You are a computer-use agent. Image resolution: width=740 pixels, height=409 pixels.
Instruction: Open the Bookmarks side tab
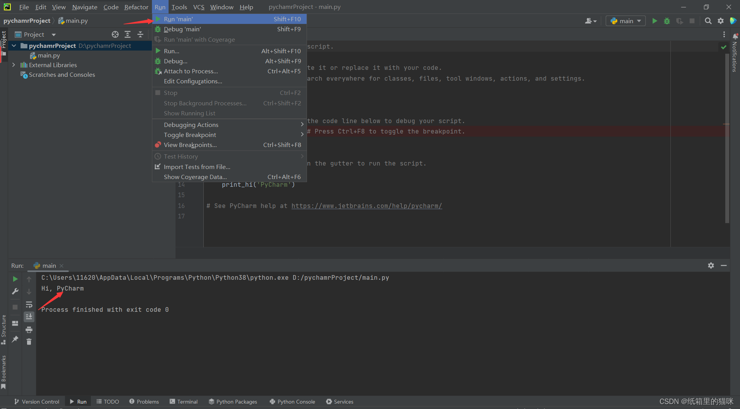pos(4,372)
